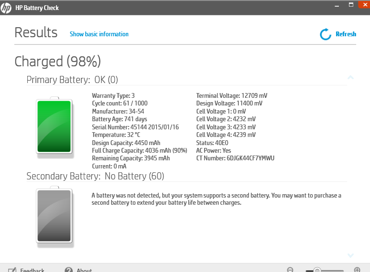Click the HP logo in title bar

click(x=6, y=8)
